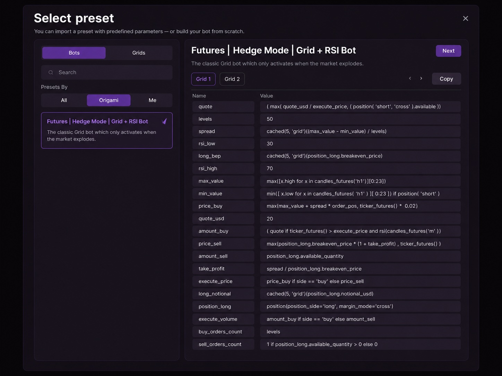The height and width of the screenshot is (376, 502).
Task: Click the 'rsi_high' name cell
Action: (223, 169)
